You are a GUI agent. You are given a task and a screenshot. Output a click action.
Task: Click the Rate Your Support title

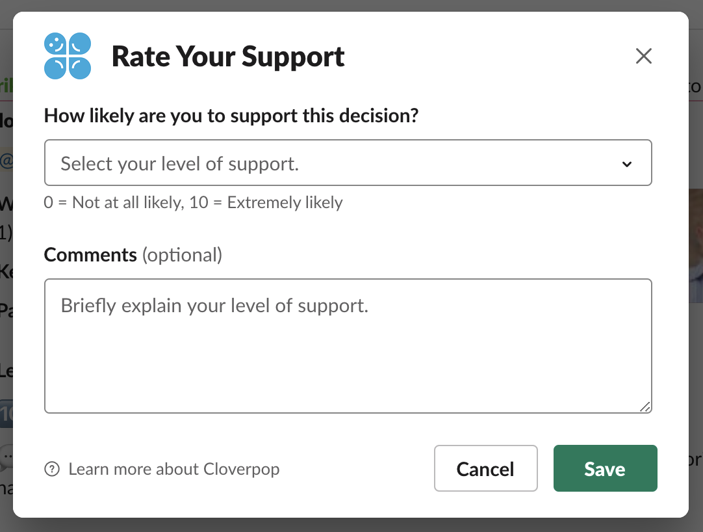(x=228, y=57)
